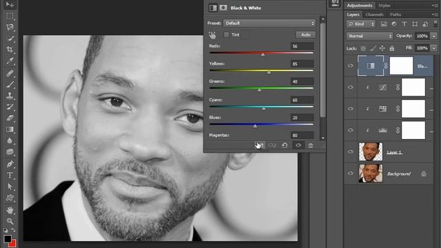
Task: Hide Layer 1
Action: 351,152
